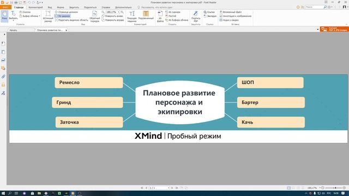Open the document tab list arrow

click(317, 29)
